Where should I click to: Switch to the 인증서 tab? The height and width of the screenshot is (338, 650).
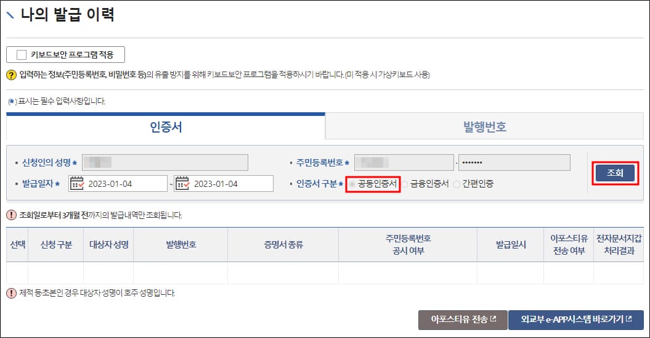(166, 126)
